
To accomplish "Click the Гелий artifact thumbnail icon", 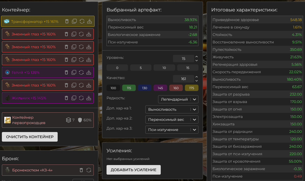I will coord(7,72).
